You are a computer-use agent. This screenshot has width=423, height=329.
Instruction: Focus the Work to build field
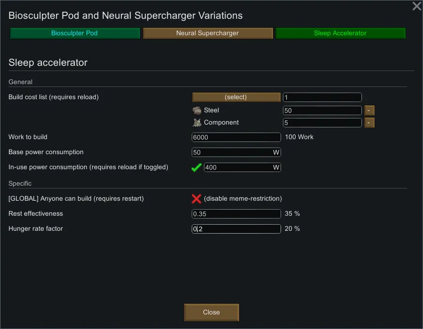point(236,137)
